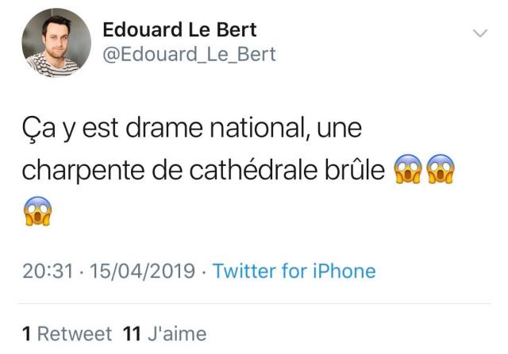Open the tweet options chevron menu
This screenshot has width=508, height=354.
(479, 34)
